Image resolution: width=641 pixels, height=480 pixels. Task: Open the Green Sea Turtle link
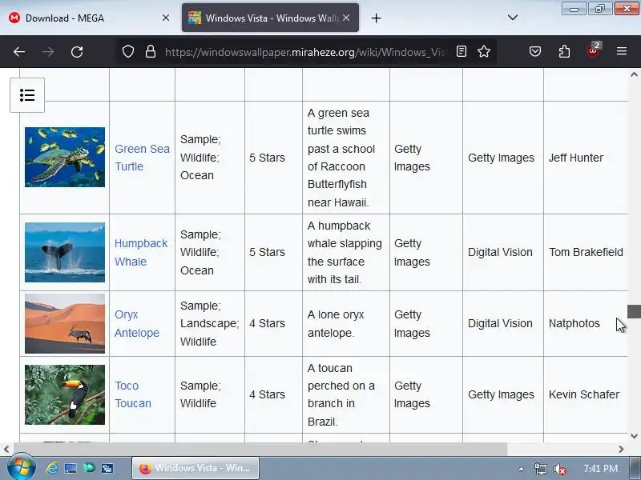pyautogui.click(x=142, y=158)
